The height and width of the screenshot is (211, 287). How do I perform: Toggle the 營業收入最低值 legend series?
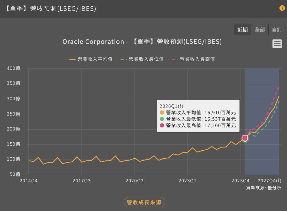tap(142, 59)
